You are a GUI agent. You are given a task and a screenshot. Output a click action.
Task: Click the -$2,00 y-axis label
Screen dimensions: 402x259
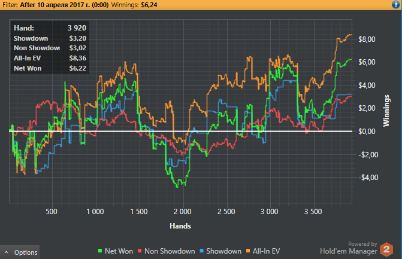point(368,155)
